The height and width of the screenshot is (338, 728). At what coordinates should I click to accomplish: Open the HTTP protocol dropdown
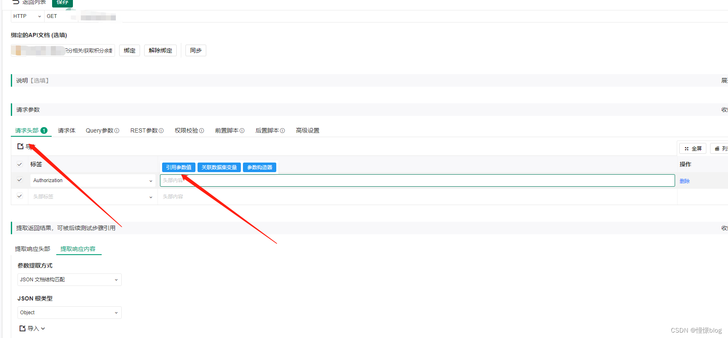tap(28, 16)
